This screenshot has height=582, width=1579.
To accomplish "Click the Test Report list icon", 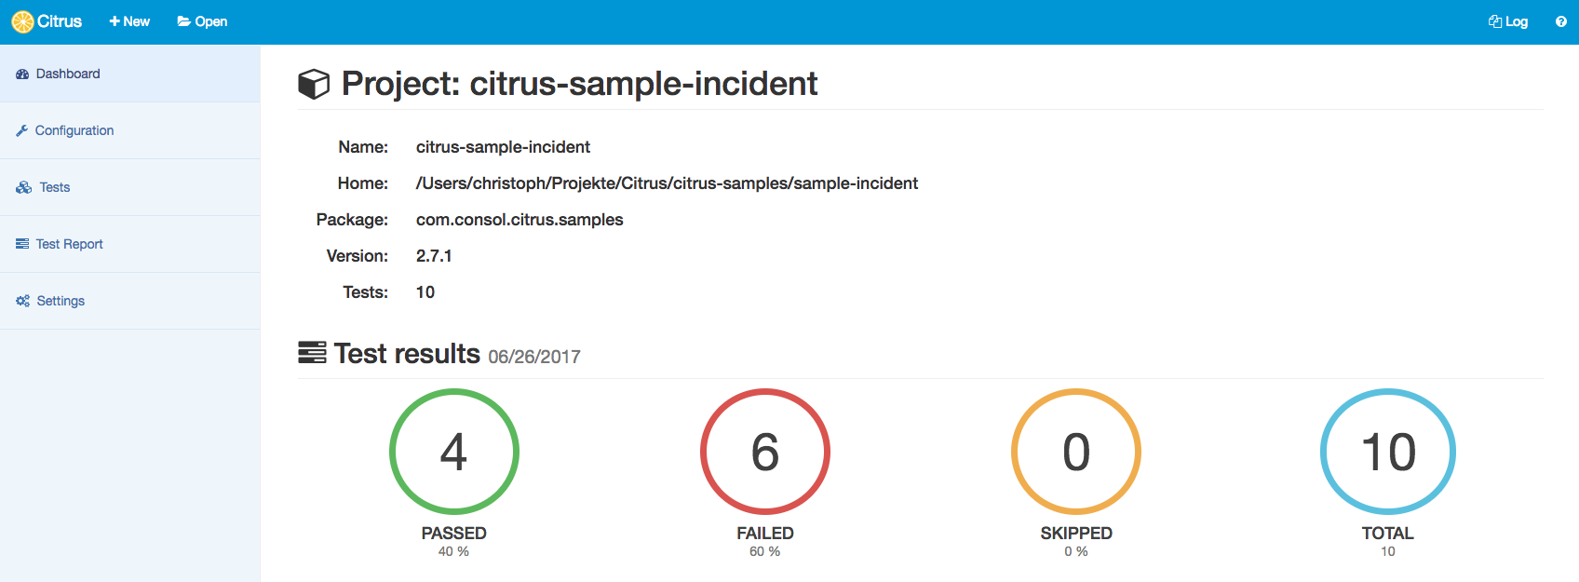I will 22,244.
